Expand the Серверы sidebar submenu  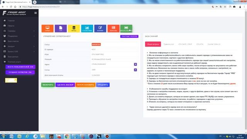(19, 31)
